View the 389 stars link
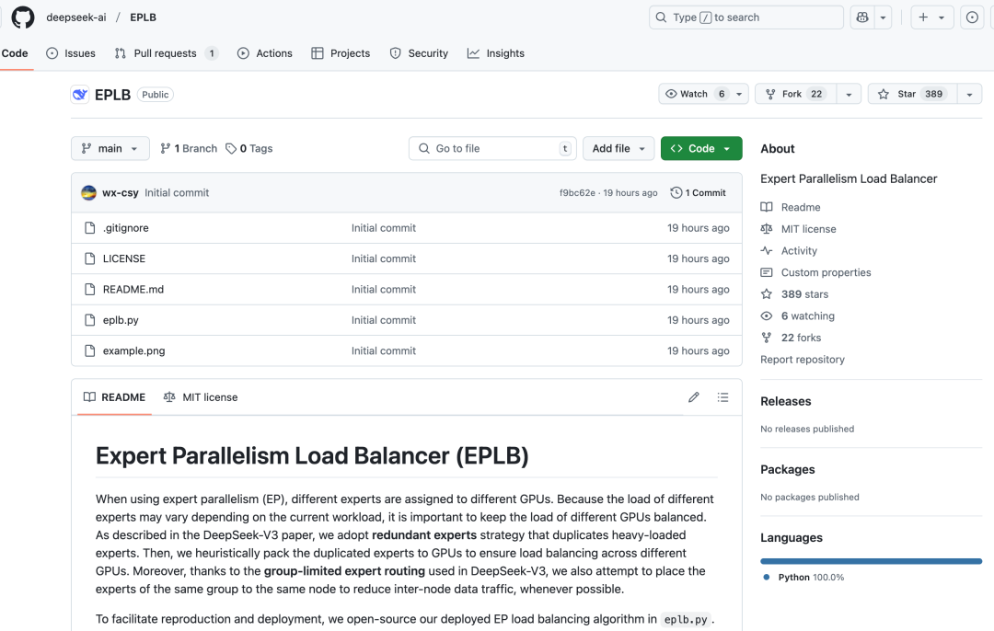The width and height of the screenshot is (994, 631). tap(794, 294)
